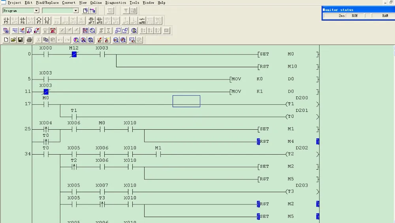Expand the Program dropdown list
The height and width of the screenshot is (223, 395).
coord(36,11)
